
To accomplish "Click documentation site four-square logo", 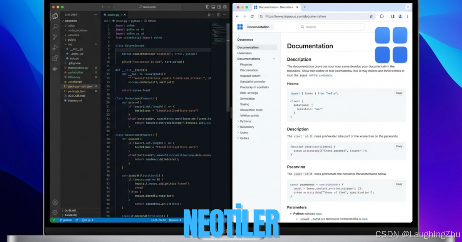I will point(240,27).
